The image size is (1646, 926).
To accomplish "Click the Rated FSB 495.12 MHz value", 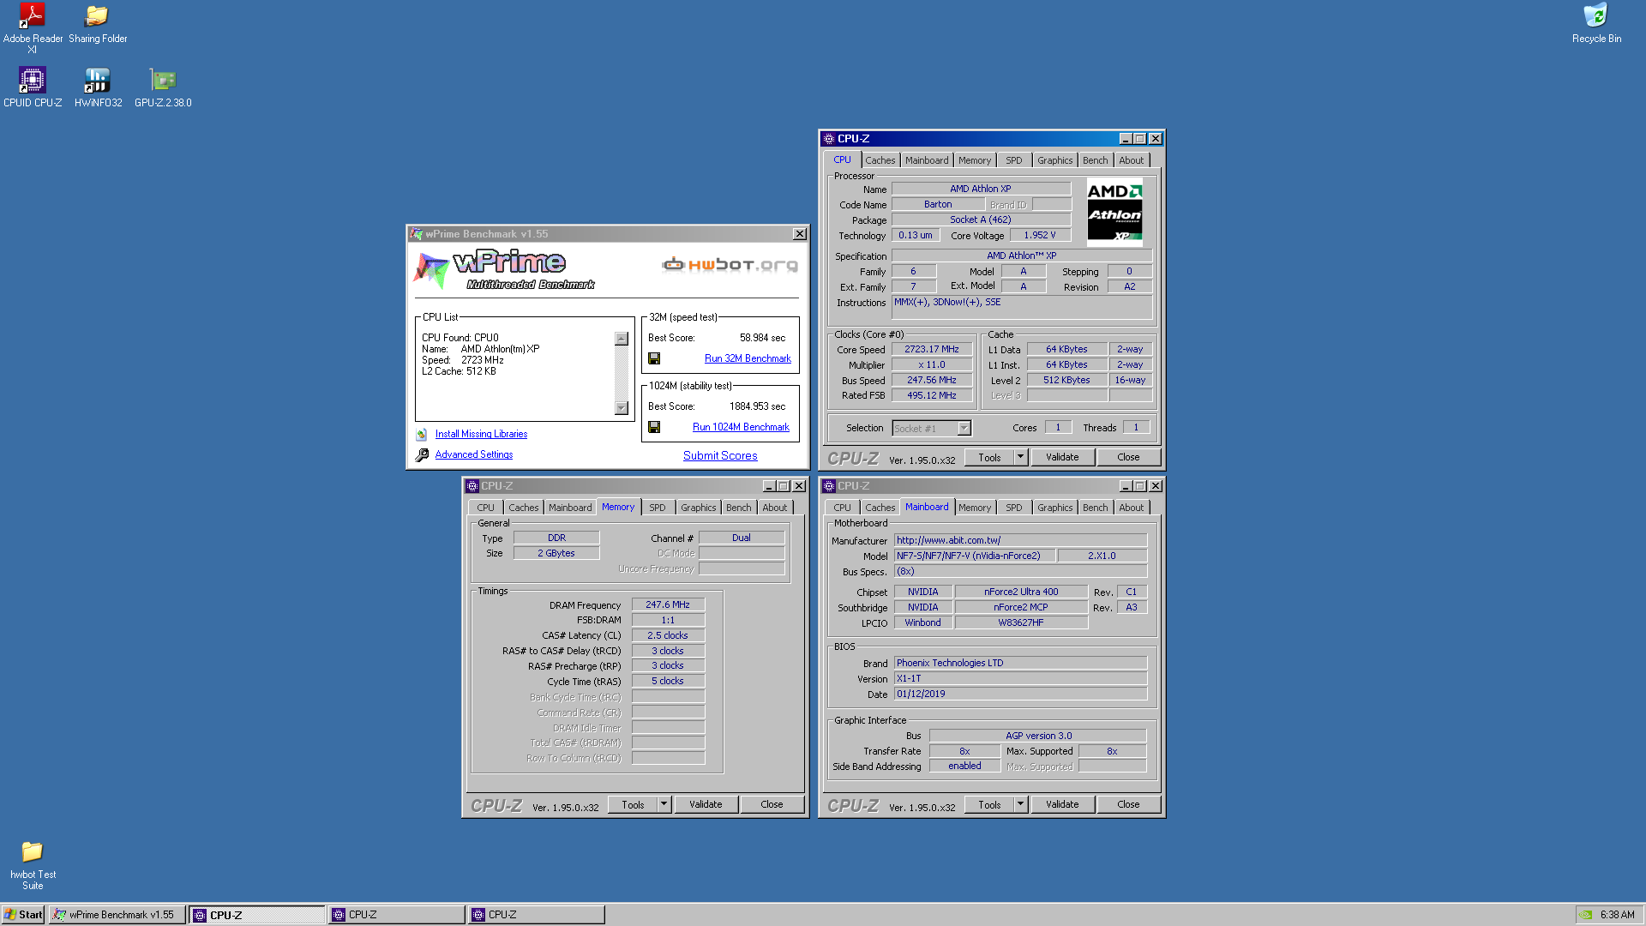I will tap(932, 395).
